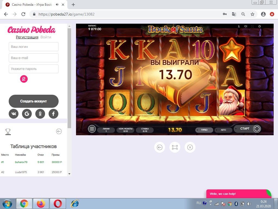Viewport: 278px width, 209px height.
Task: Select the ruble currency option
Action: pos(24,79)
